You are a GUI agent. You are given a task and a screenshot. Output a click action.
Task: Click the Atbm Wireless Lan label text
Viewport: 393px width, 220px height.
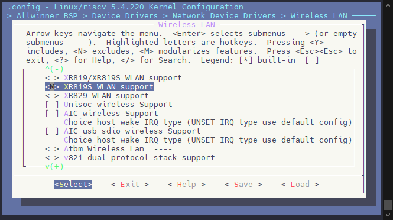click(104, 149)
